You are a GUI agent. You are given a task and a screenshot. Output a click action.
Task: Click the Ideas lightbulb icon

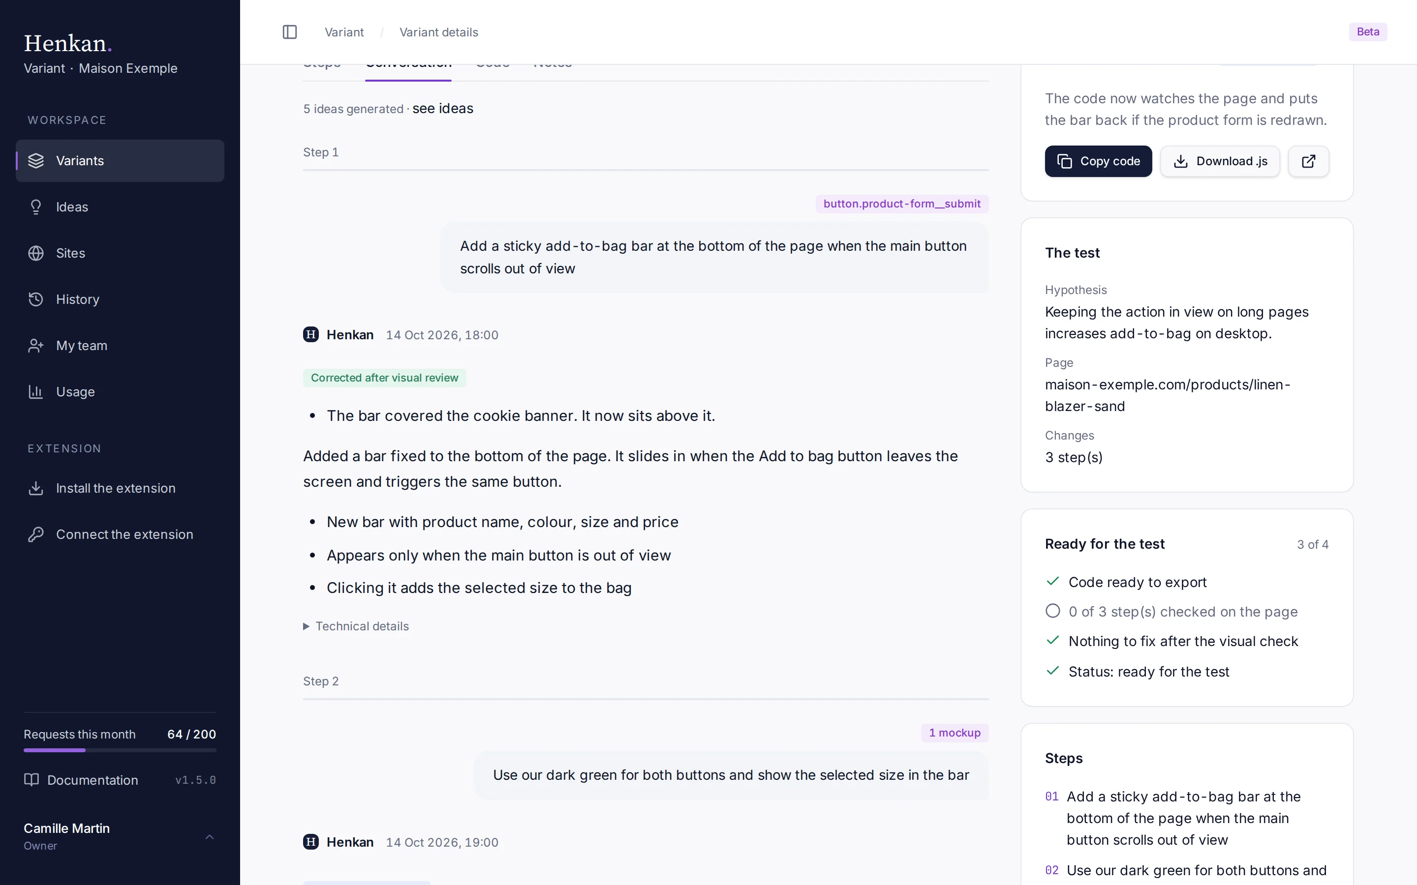coord(36,206)
